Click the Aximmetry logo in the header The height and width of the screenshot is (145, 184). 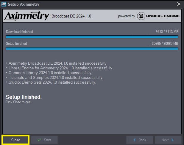[x=27, y=16]
